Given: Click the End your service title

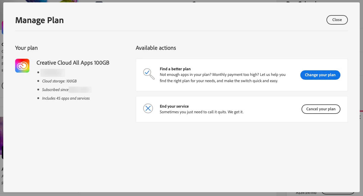Looking at the screenshot, I should click(x=174, y=106).
